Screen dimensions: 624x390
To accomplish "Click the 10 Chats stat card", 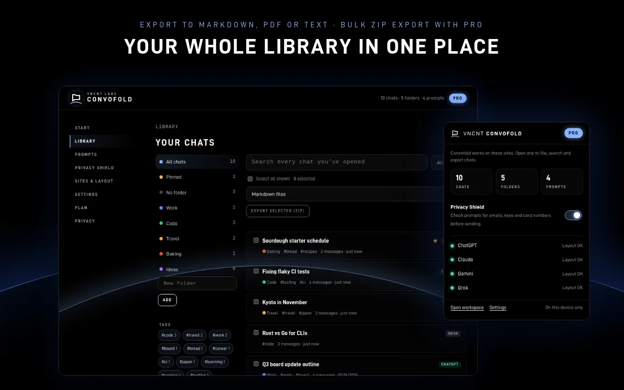I will (x=471, y=181).
